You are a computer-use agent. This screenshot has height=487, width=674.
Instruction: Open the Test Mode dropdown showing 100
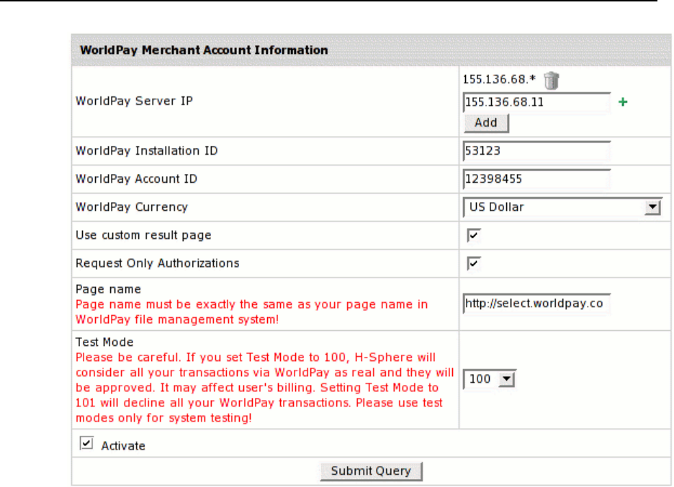[489, 379]
